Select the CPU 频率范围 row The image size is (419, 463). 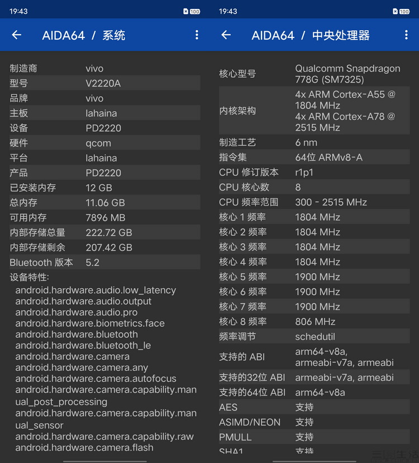[x=314, y=202]
